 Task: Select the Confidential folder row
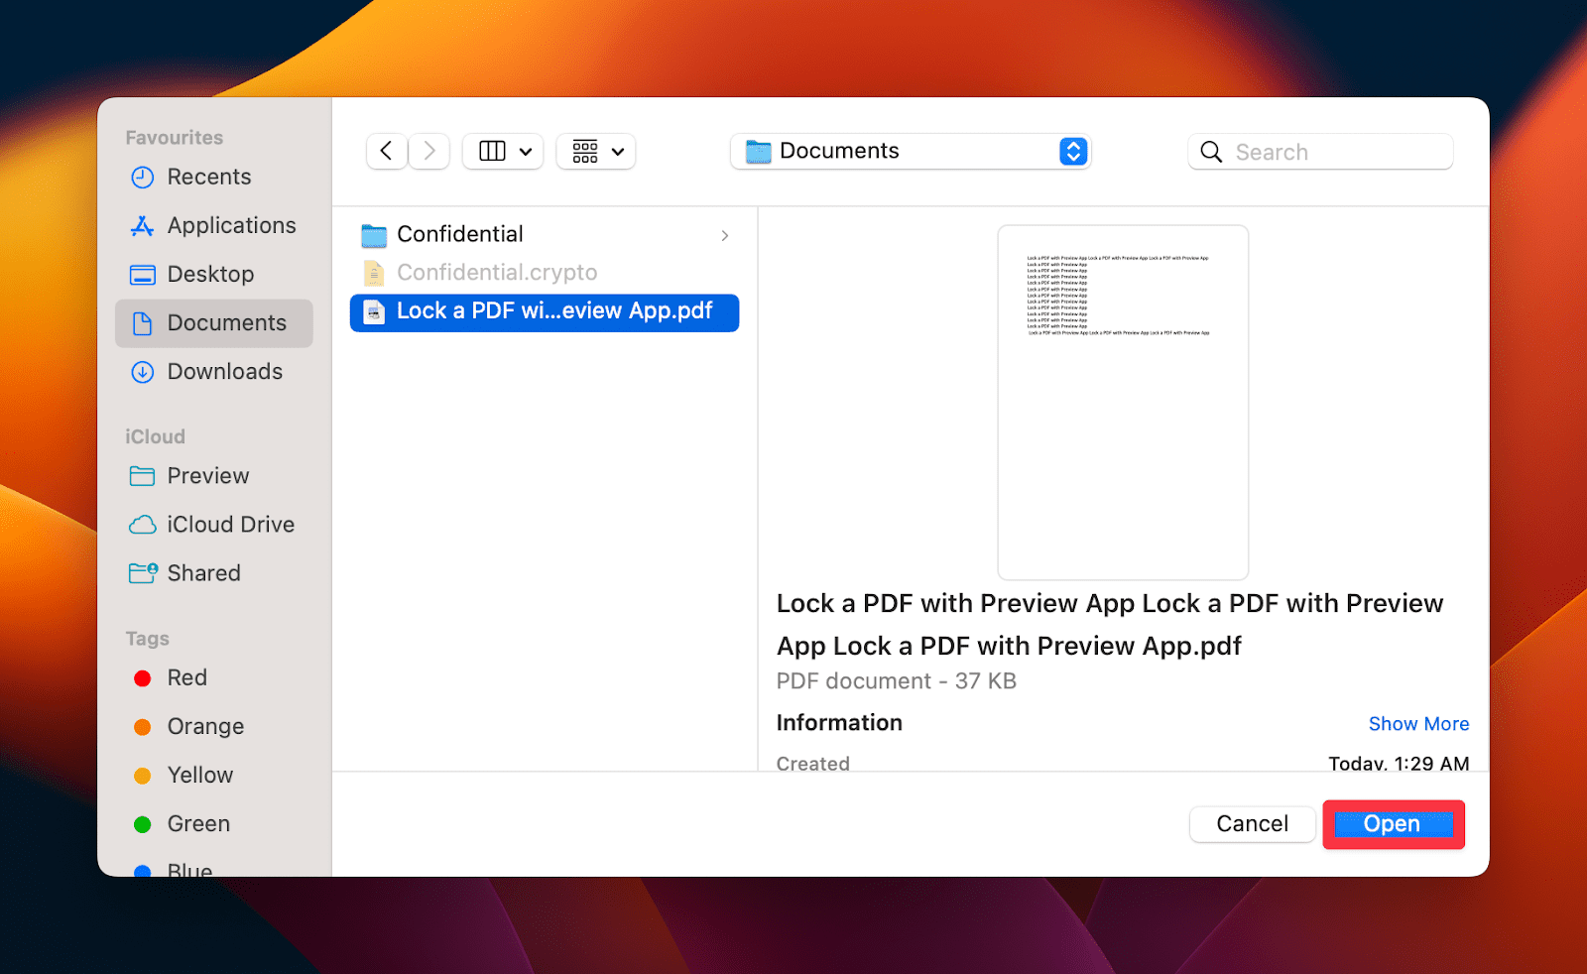pyautogui.click(x=545, y=234)
